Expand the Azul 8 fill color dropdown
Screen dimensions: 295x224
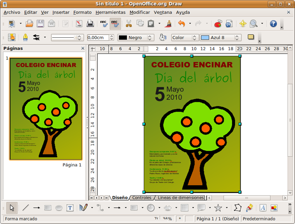point(238,38)
